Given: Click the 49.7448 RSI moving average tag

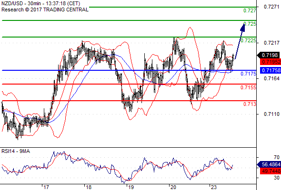Looking at the screenshot, I should tap(270, 171).
